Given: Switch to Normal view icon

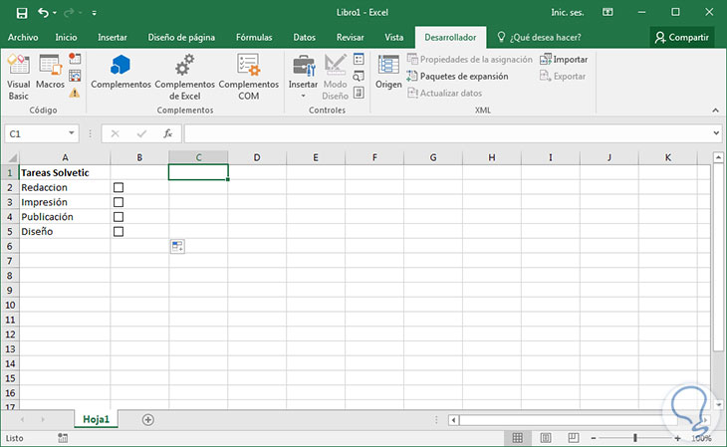Looking at the screenshot, I should (518, 438).
